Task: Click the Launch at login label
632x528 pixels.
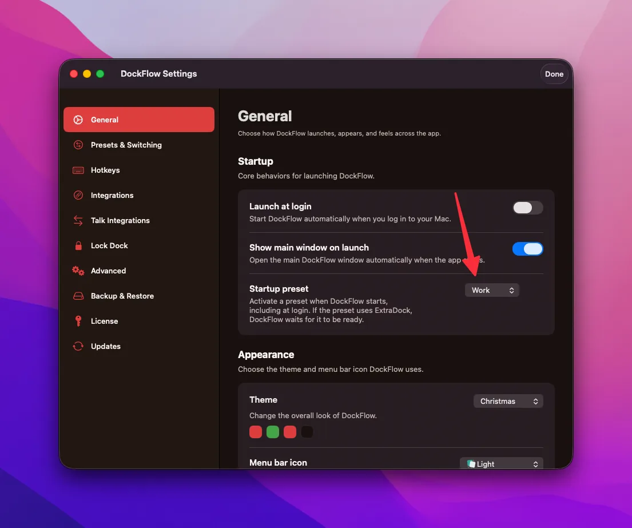Action: 280,207
